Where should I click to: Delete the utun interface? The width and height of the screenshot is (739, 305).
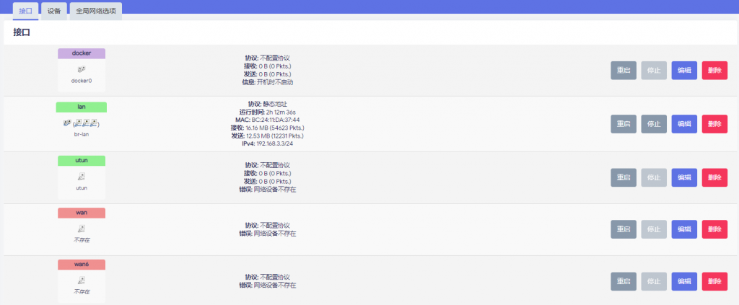[x=714, y=177]
